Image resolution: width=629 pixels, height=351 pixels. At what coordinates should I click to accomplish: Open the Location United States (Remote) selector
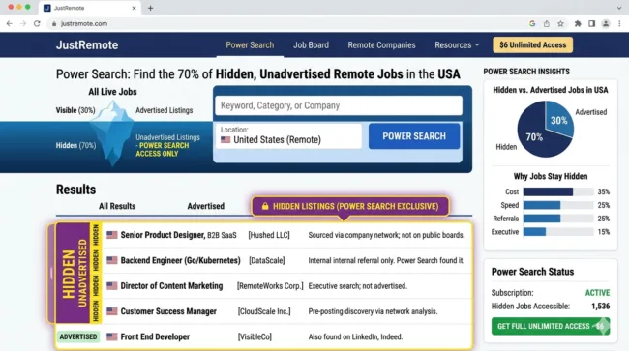(288, 135)
